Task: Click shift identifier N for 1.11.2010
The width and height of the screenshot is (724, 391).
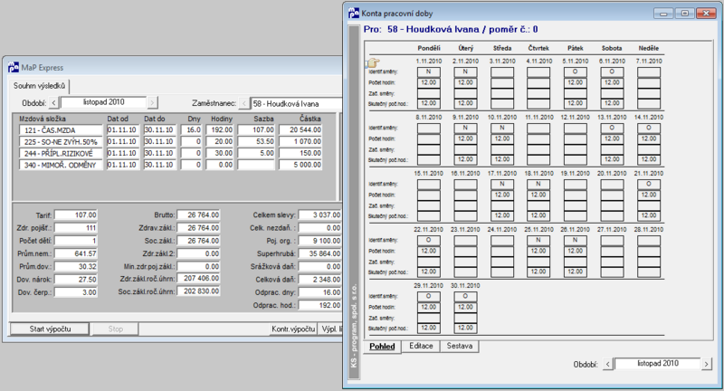Action: tap(428, 72)
